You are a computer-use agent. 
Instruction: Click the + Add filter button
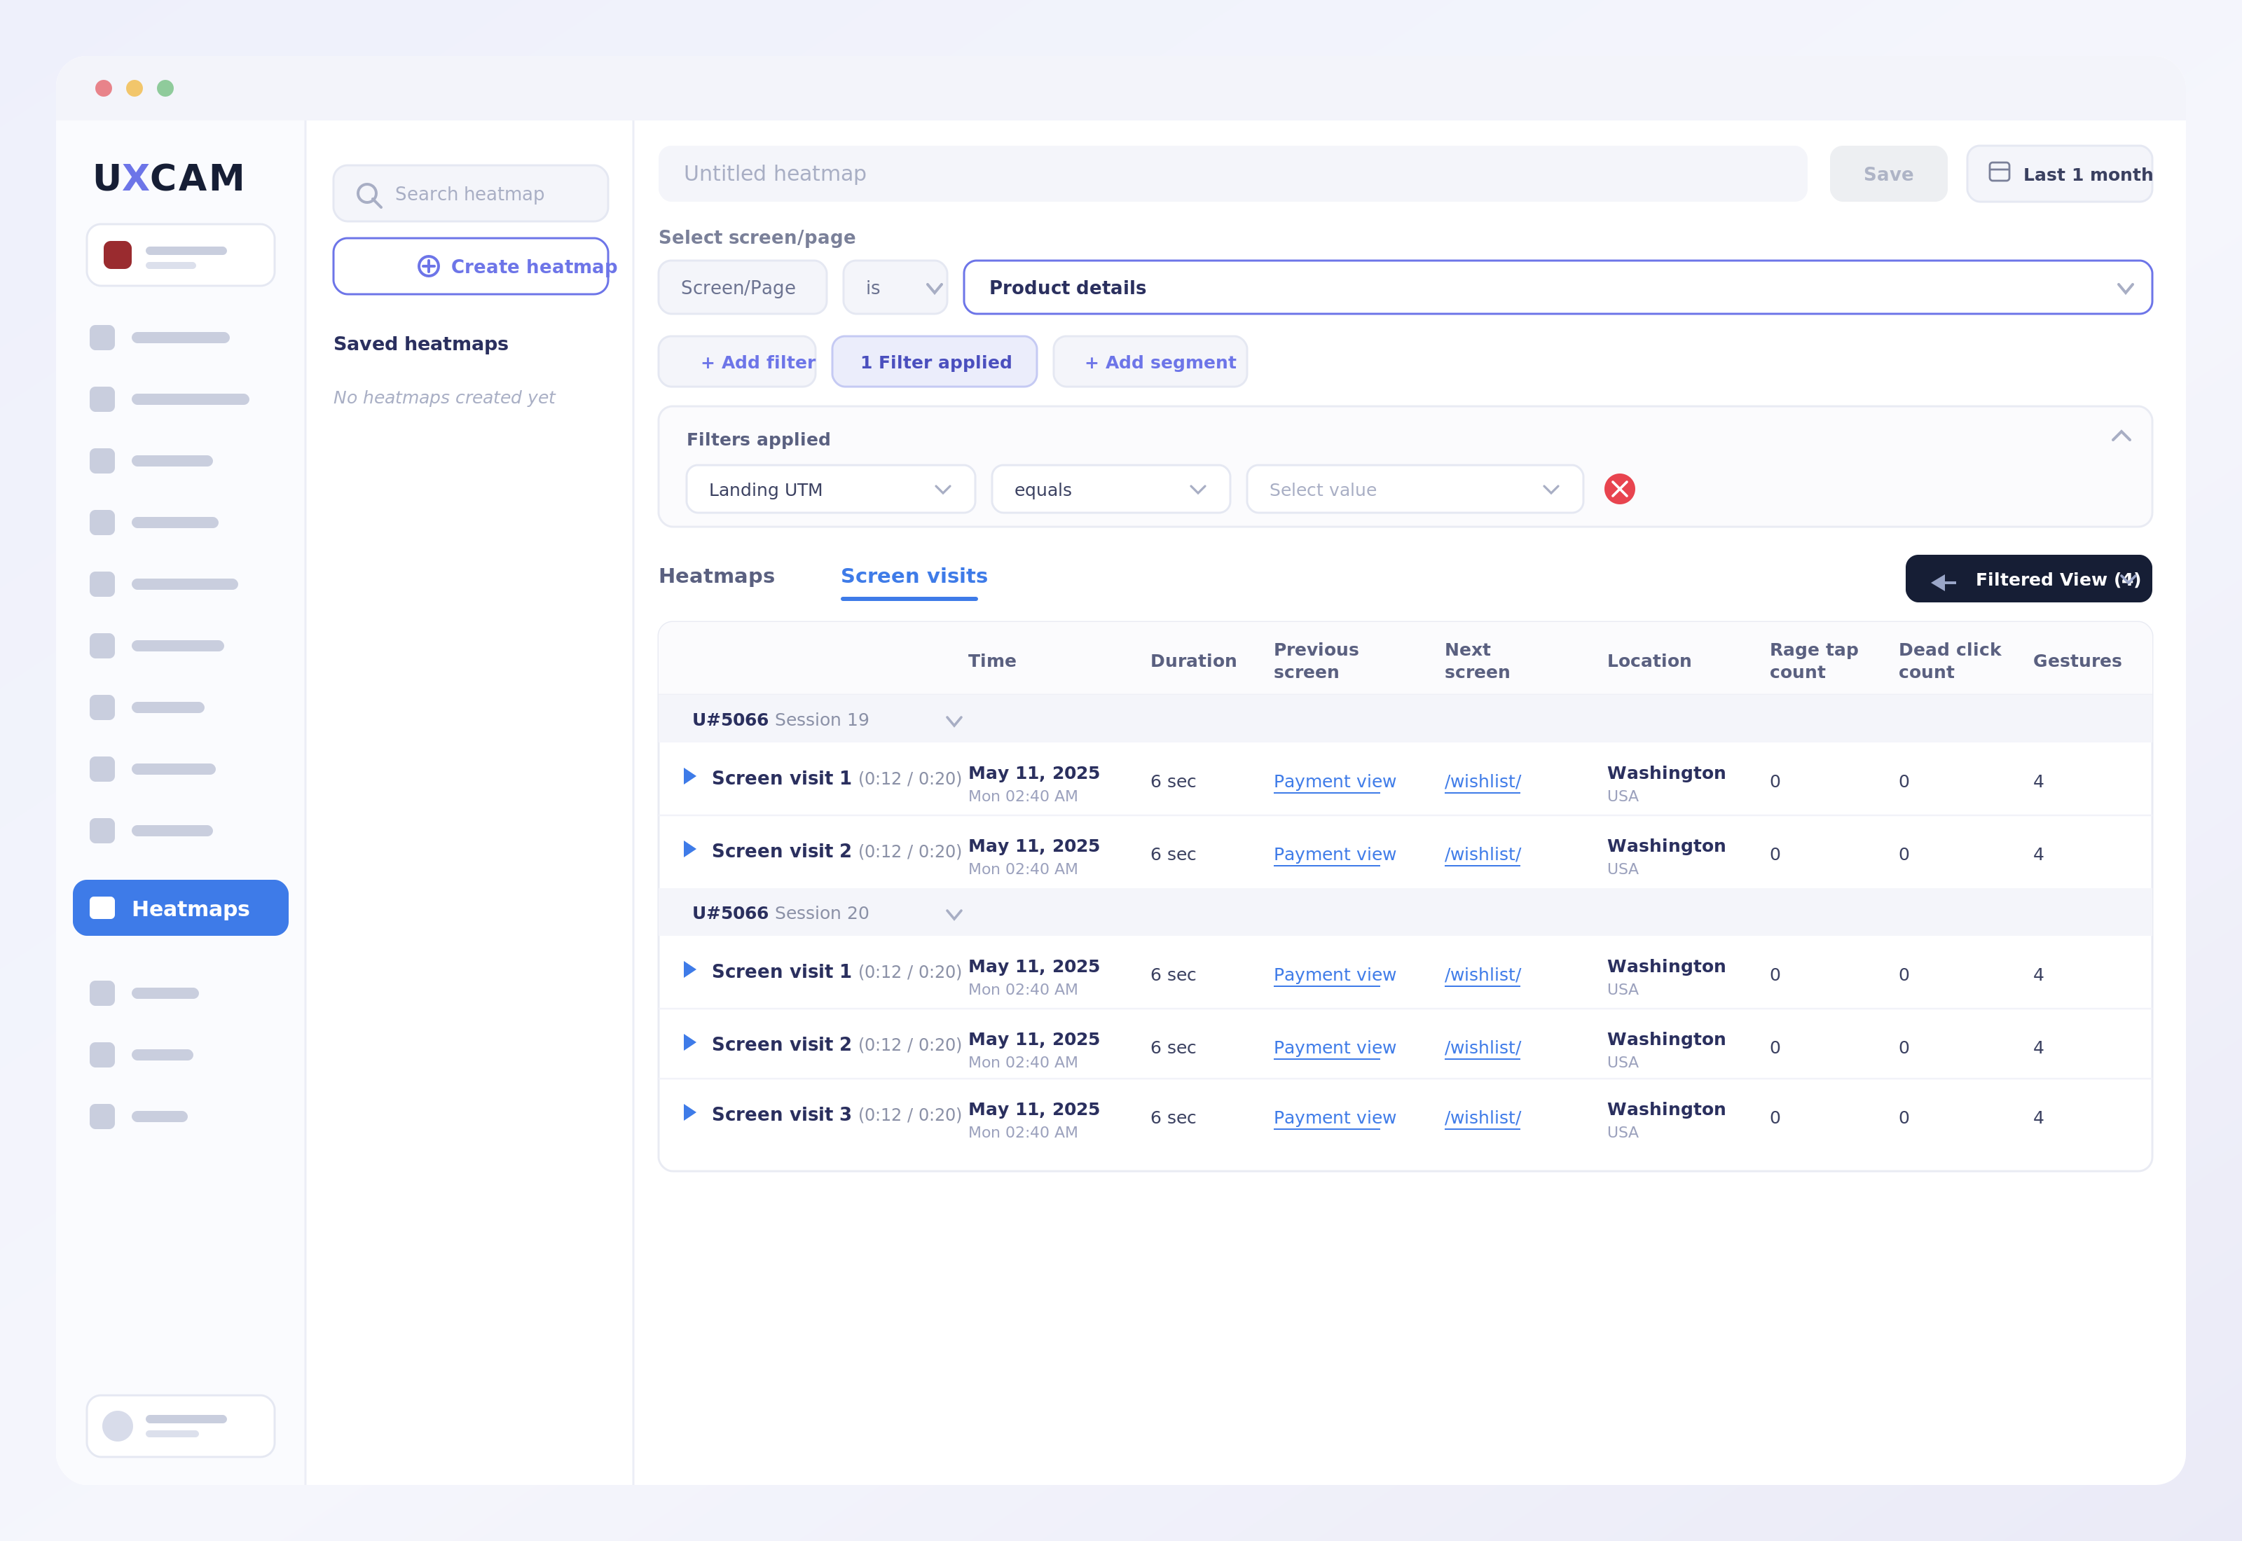tap(737, 362)
